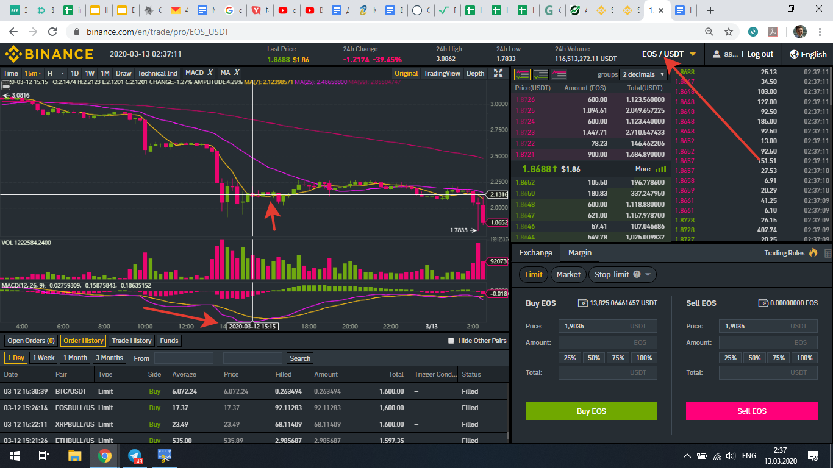The height and width of the screenshot is (468, 833).
Task: Open Draw tools menu
Action: coord(124,73)
